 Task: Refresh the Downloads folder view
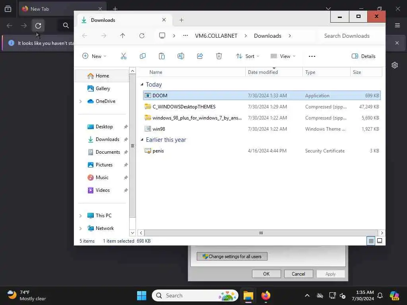coord(142,36)
